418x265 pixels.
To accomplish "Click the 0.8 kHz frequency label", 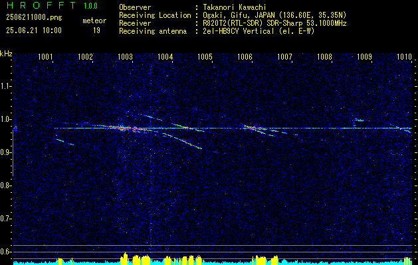I will [5, 185].
